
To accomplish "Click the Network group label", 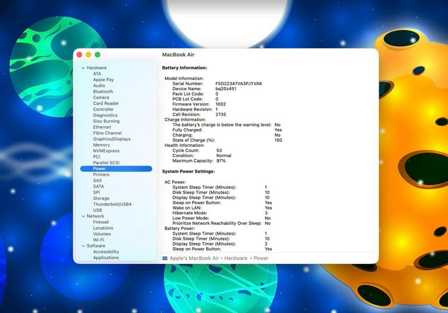I will click(96, 216).
